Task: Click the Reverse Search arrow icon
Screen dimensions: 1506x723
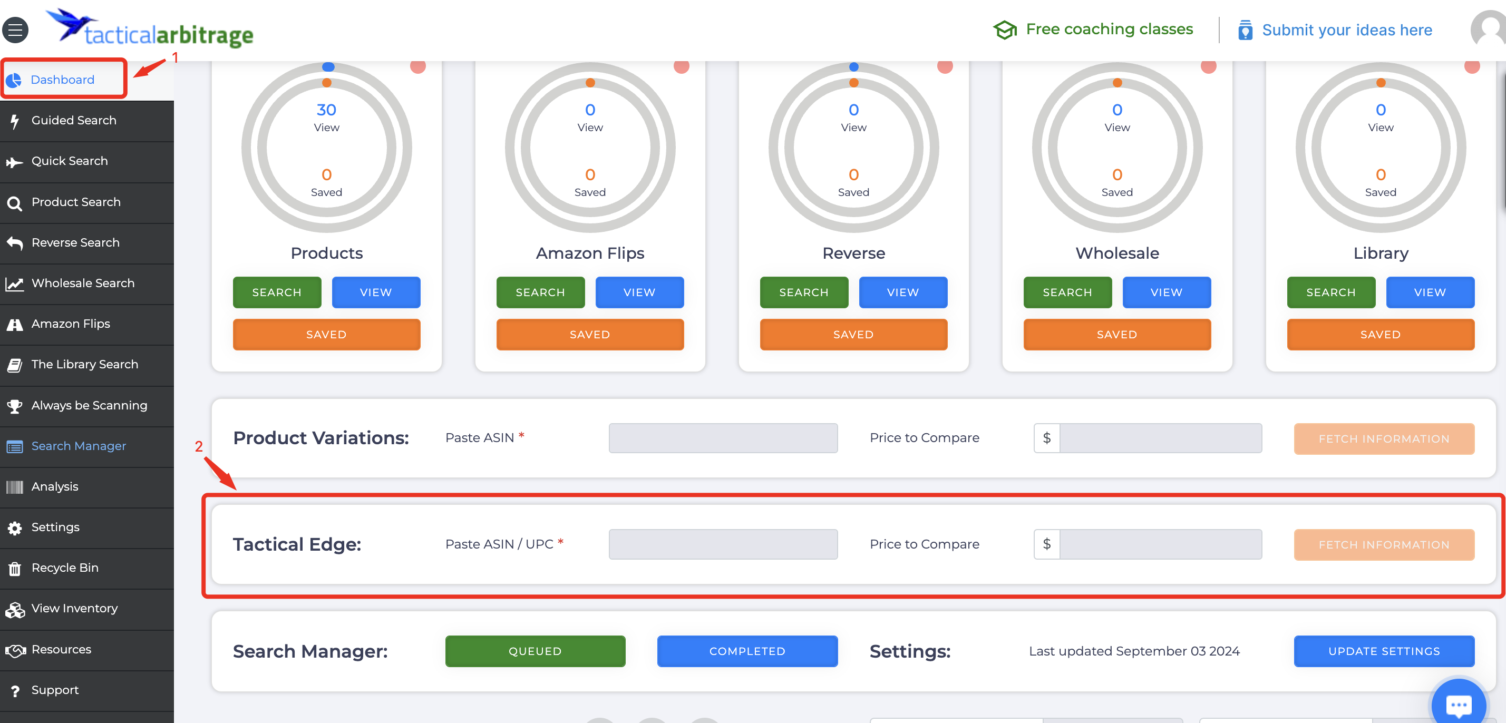Action: pyautogui.click(x=15, y=243)
